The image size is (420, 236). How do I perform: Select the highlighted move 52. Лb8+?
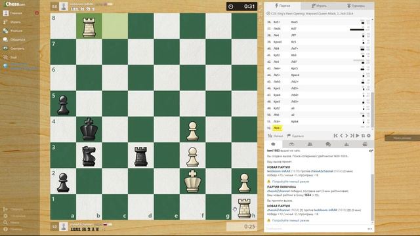pos(277,128)
